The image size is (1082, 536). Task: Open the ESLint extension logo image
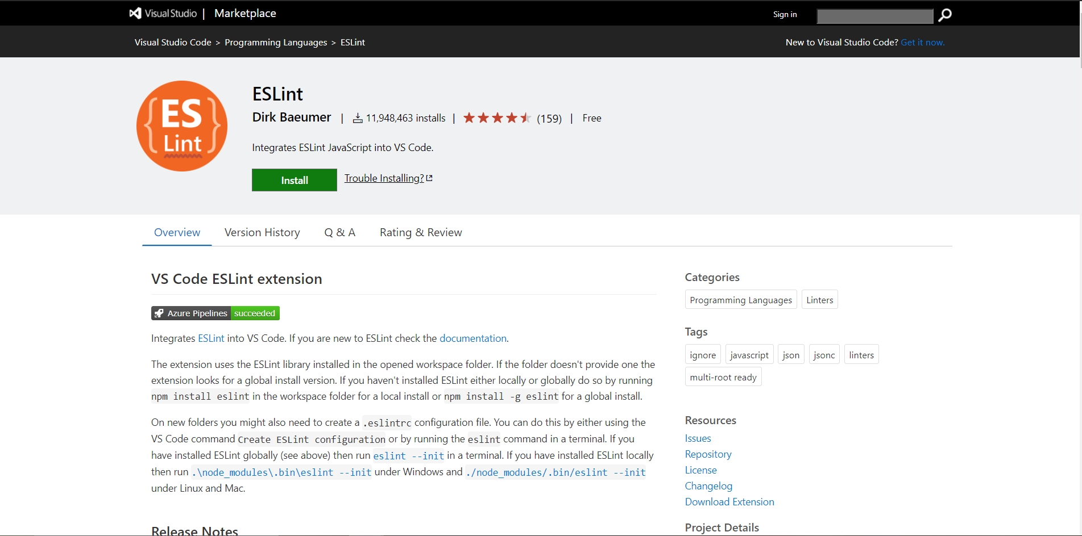point(182,126)
